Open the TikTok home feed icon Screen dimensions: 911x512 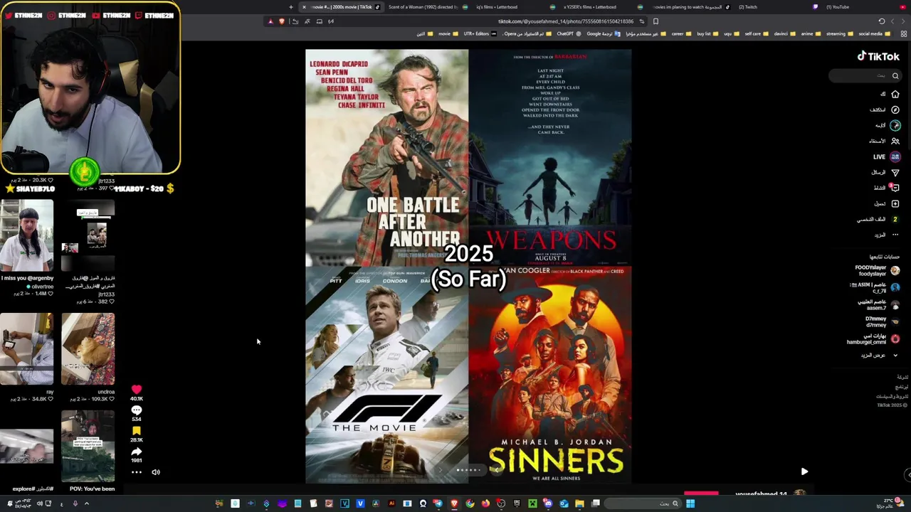click(x=895, y=94)
